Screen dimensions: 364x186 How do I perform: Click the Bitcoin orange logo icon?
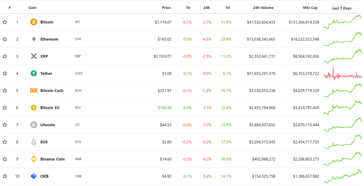click(33, 22)
